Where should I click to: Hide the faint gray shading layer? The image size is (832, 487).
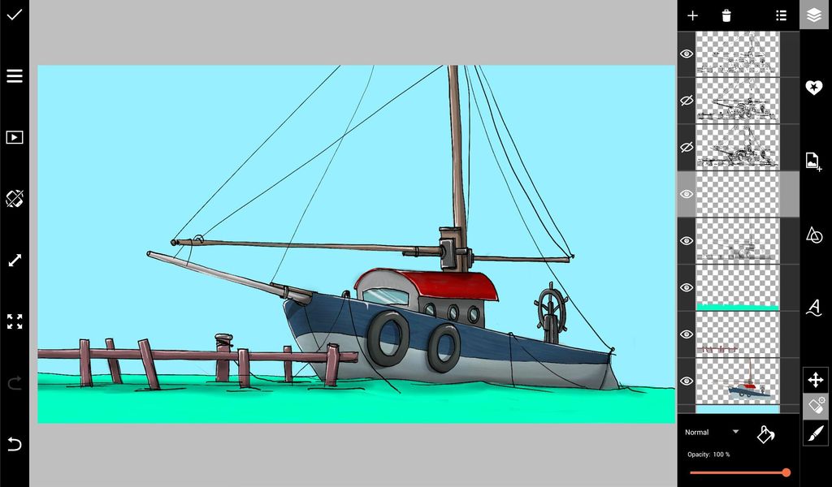687,240
